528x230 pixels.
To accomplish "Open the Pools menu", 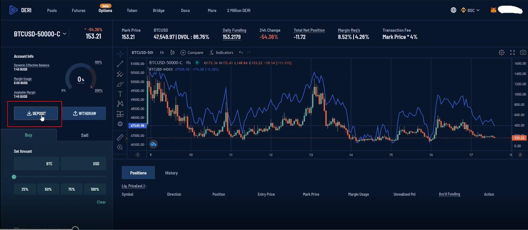I will pyautogui.click(x=52, y=11).
